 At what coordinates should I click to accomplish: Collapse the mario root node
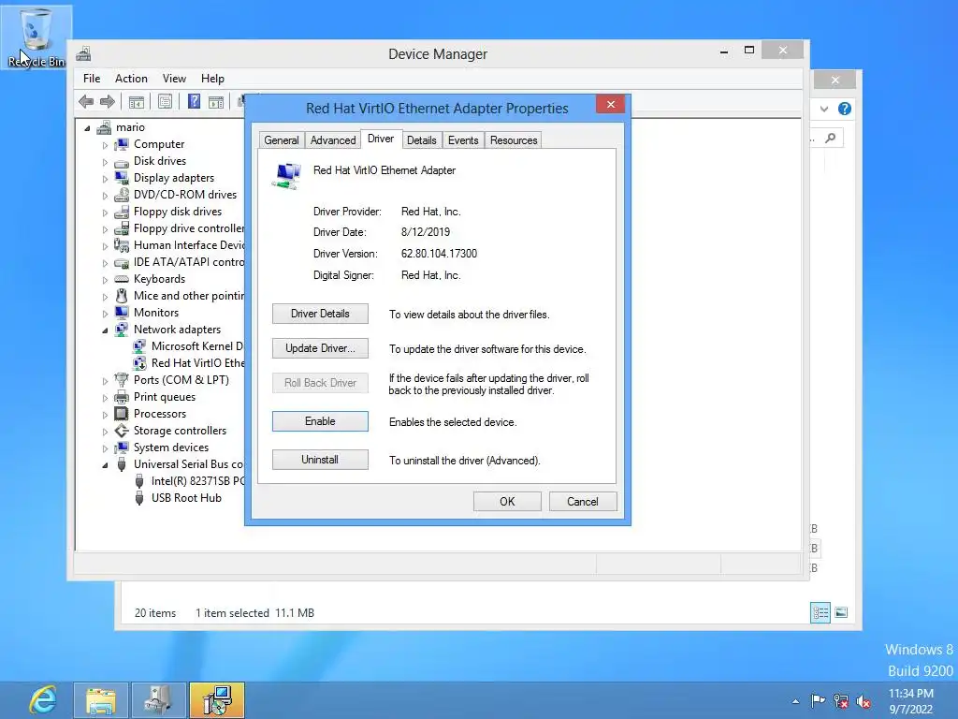[87, 127]
